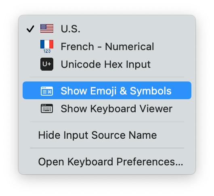
Task: Click the 'Numerical' word in French entry
Action: pyautogui.click(x=130, y=46)
